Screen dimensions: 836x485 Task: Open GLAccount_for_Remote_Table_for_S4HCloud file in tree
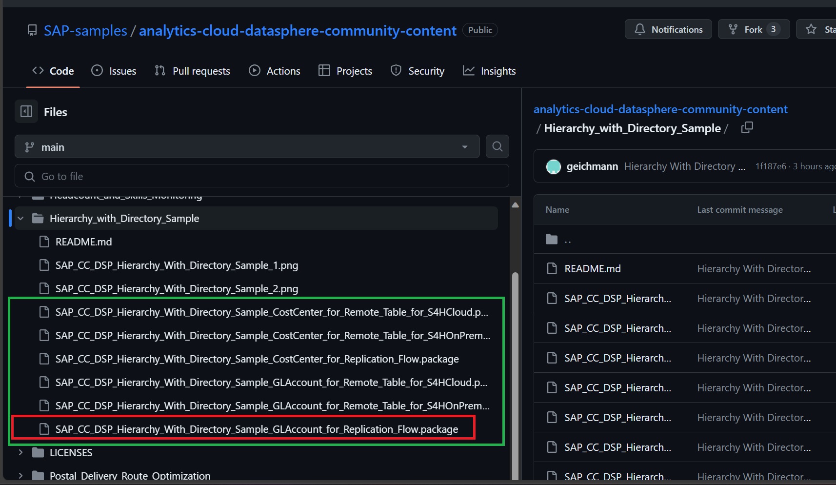pyautogui.click(x=272, y=382)
